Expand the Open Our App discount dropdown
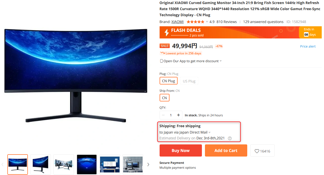The height and width of the screenshot is (175, 324). [221, 61]
